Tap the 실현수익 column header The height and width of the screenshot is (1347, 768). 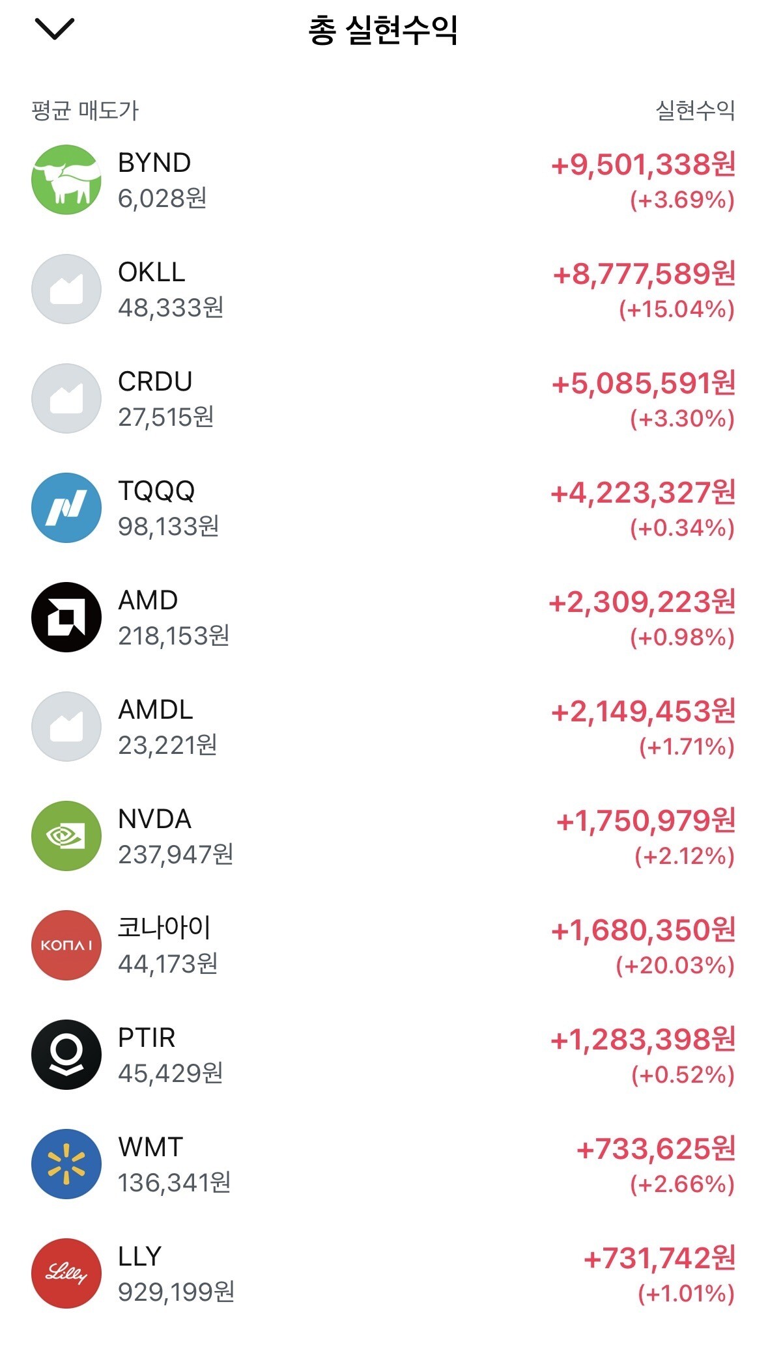(695, 111)
